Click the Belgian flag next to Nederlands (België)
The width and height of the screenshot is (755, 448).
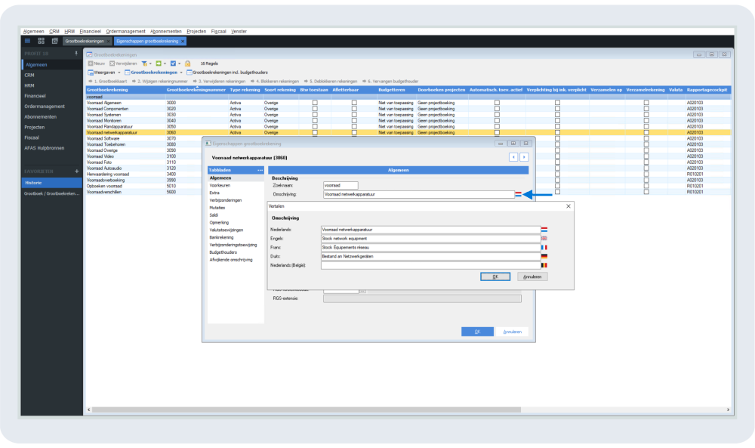point(544,265)
